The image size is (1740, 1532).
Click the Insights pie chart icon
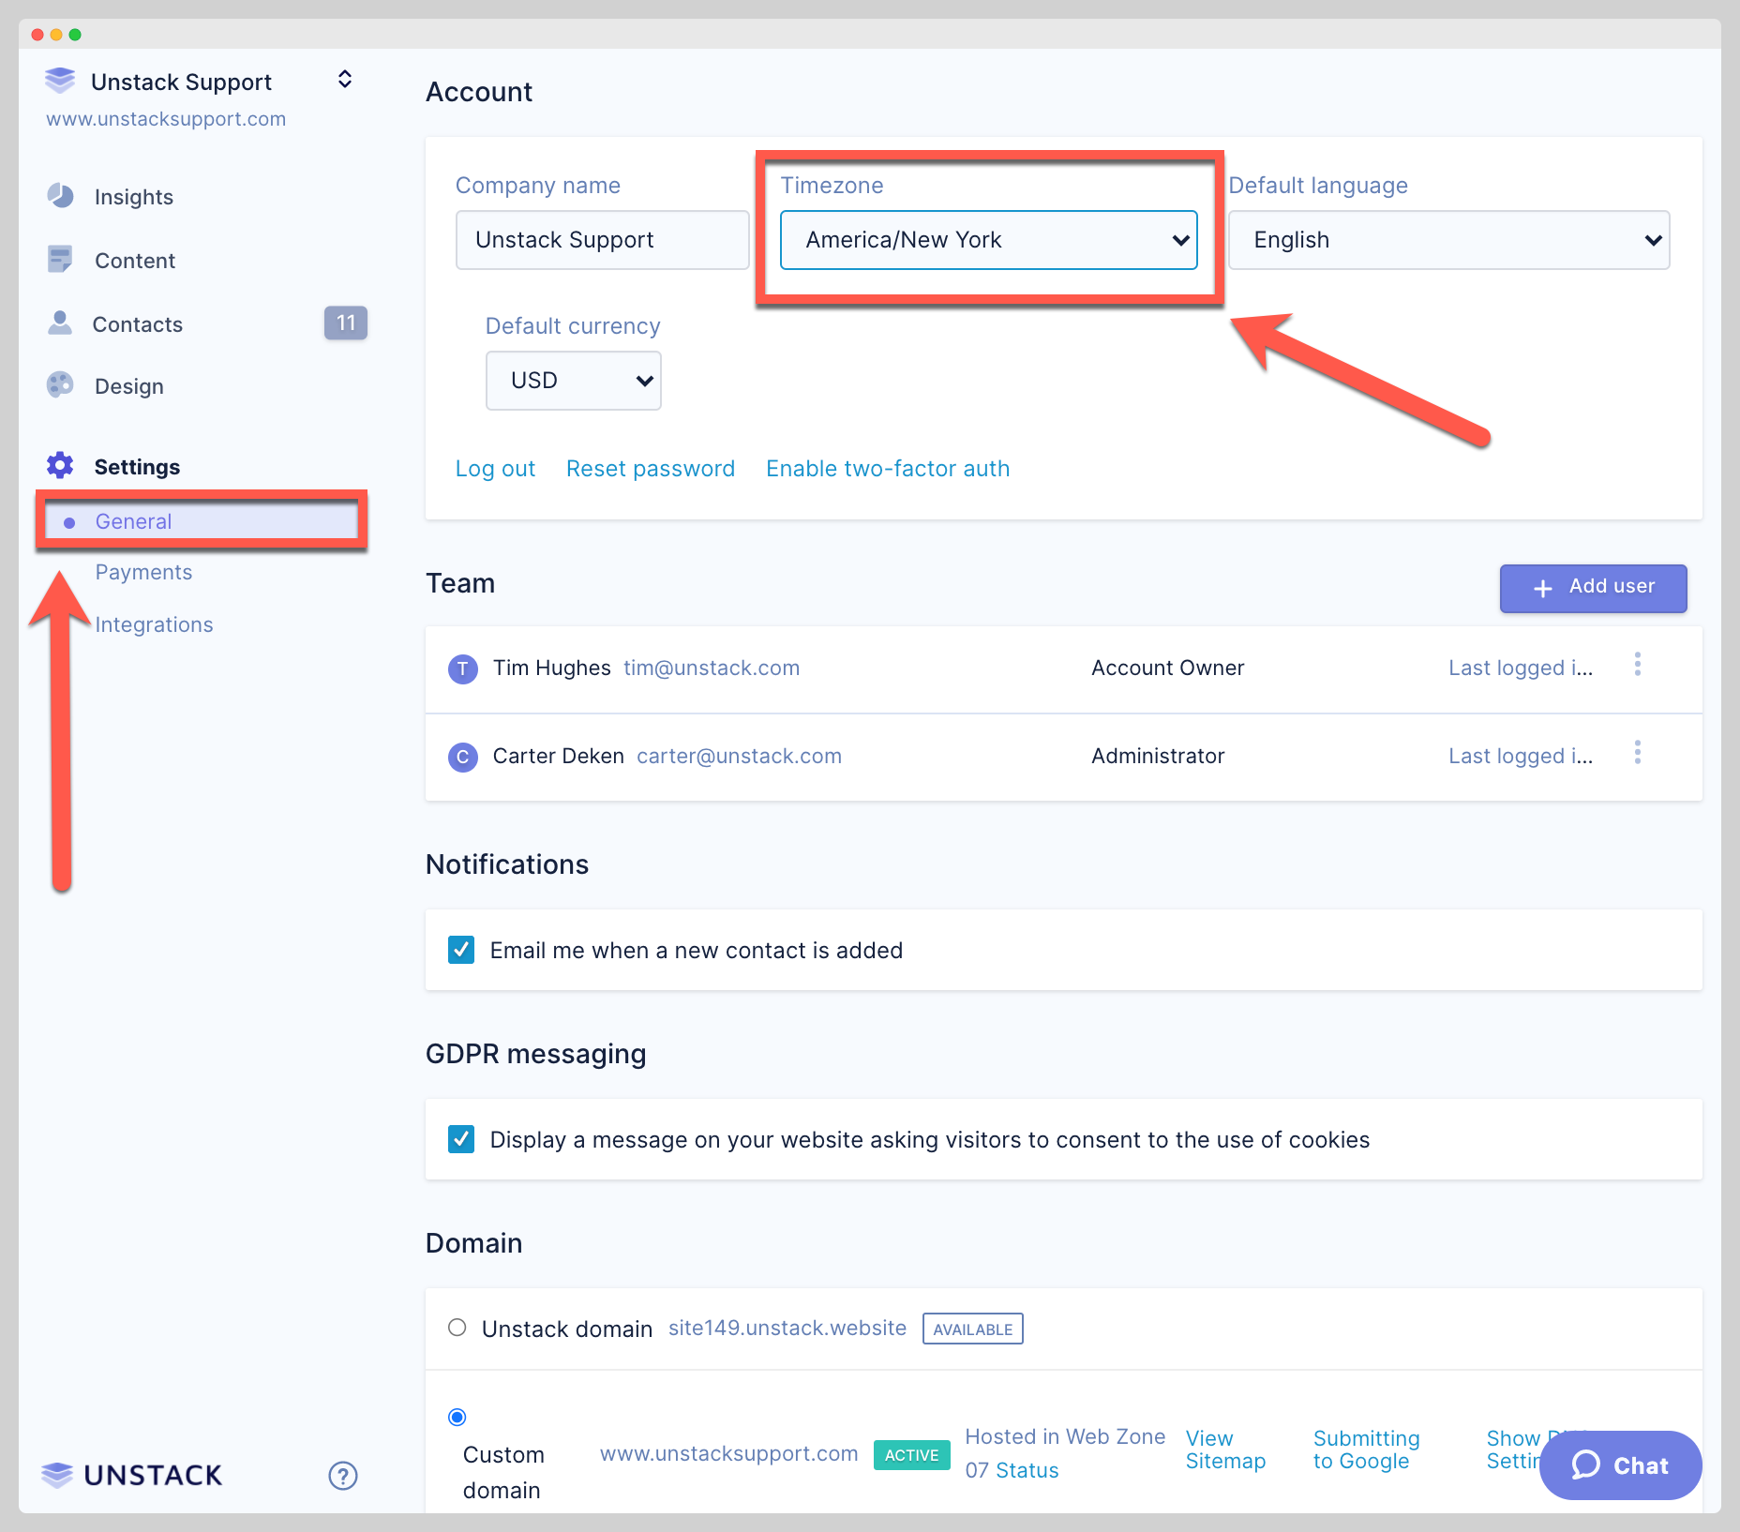tap(60, 196)
